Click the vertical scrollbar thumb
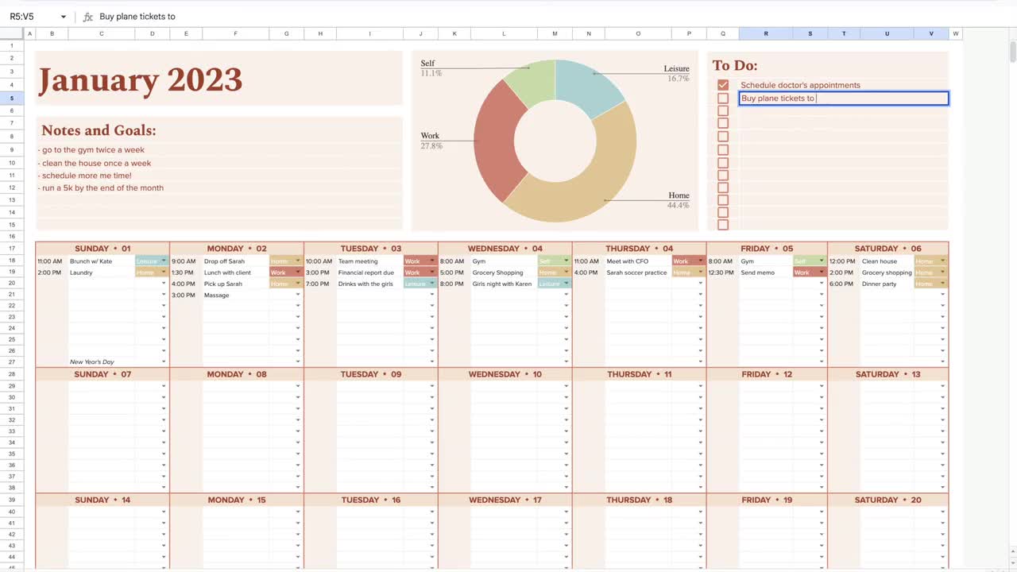1017x572 pixels. (x=1012, y=51)
